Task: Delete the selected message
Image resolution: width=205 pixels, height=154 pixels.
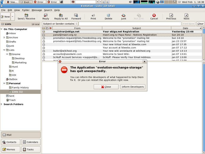Action: (108, 17)
